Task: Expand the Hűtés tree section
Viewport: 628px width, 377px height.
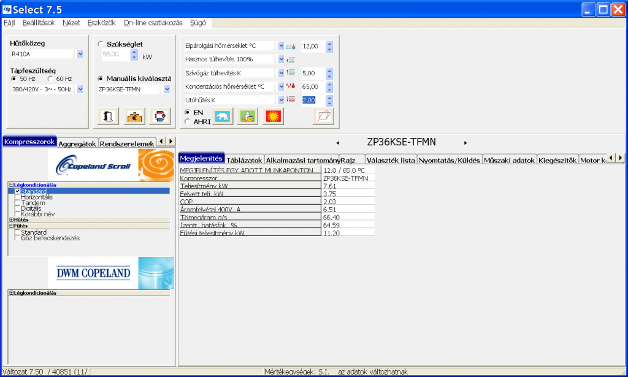Action: click(x=11, y=219)
